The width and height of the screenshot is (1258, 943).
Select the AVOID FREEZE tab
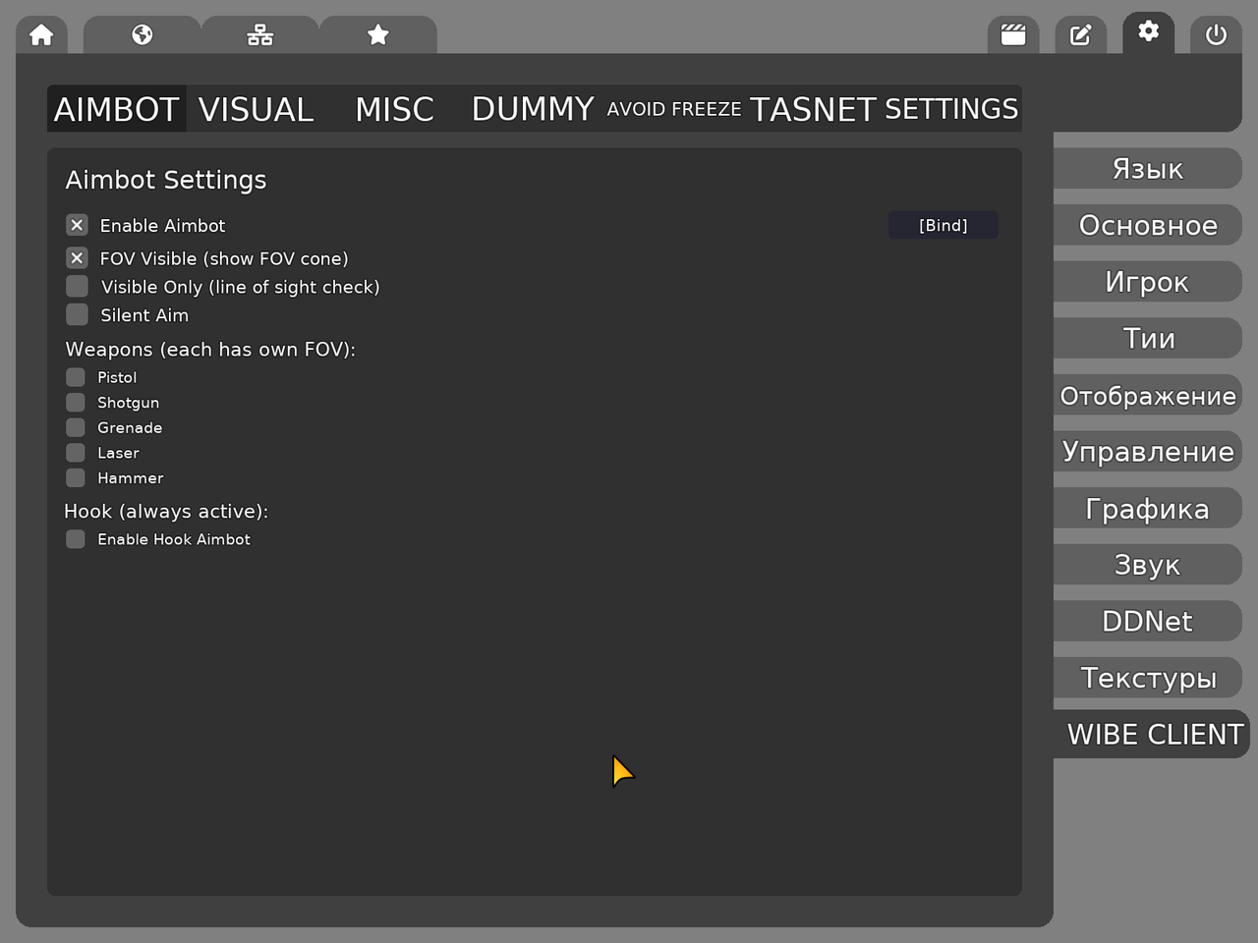coord(674,109)
